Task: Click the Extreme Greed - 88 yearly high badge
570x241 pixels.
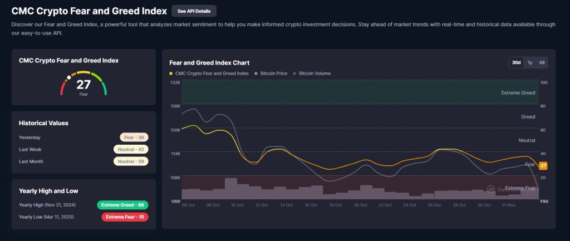Action: [122, 205]
